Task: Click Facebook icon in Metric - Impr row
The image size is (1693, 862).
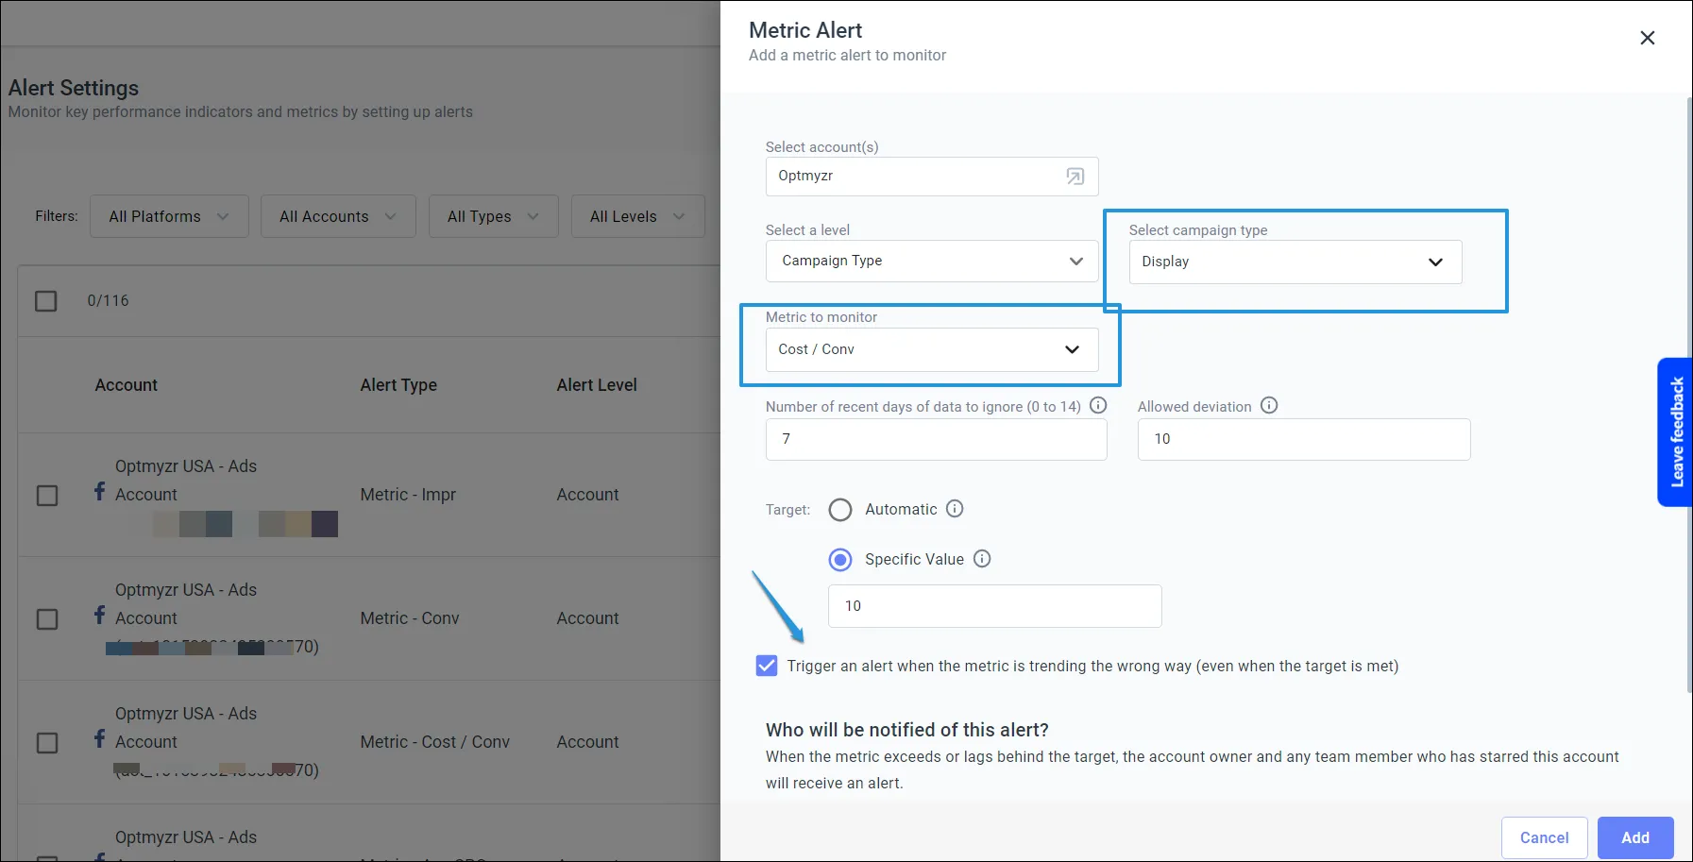Action: [x=99, y=490]
